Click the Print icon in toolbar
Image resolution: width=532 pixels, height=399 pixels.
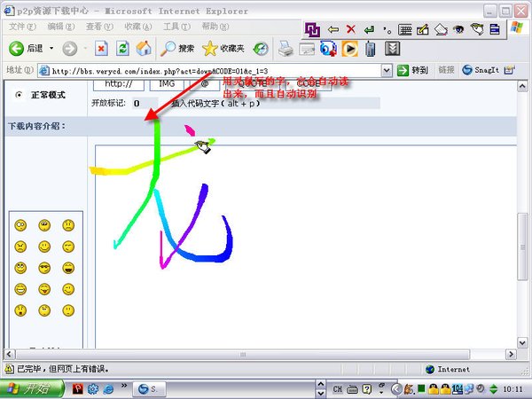(286, 48)
